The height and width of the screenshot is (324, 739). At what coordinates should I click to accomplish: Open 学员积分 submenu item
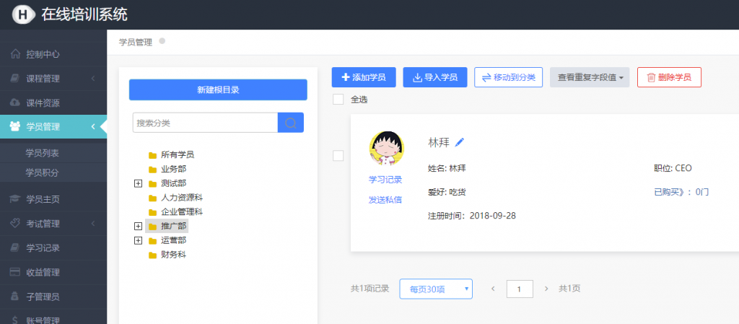(x=42, y=173)
